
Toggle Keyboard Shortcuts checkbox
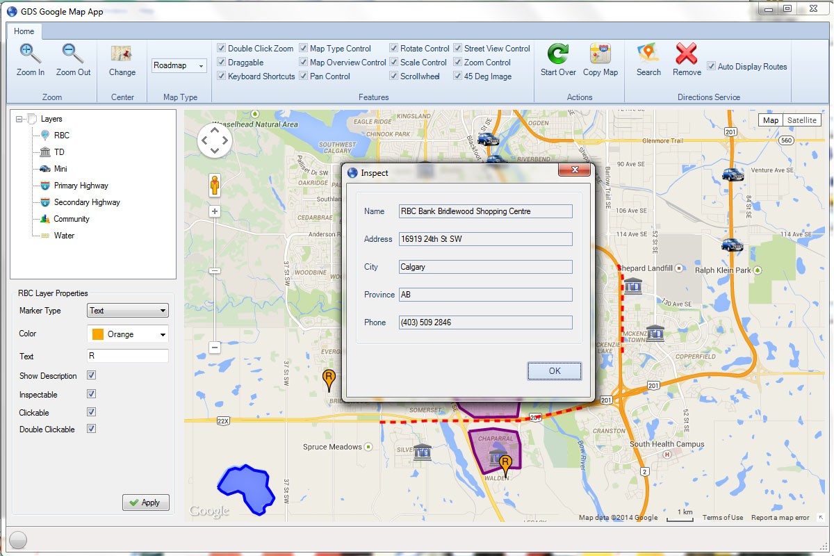(221, 76)
